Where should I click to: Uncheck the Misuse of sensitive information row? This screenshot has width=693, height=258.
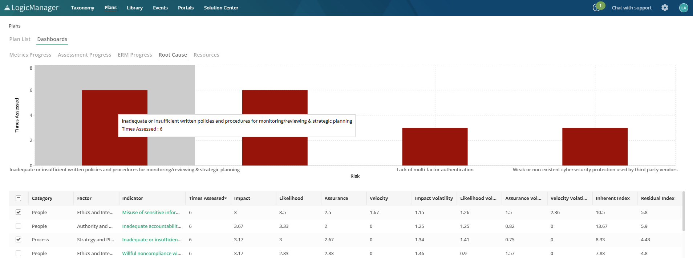[19, 212]
